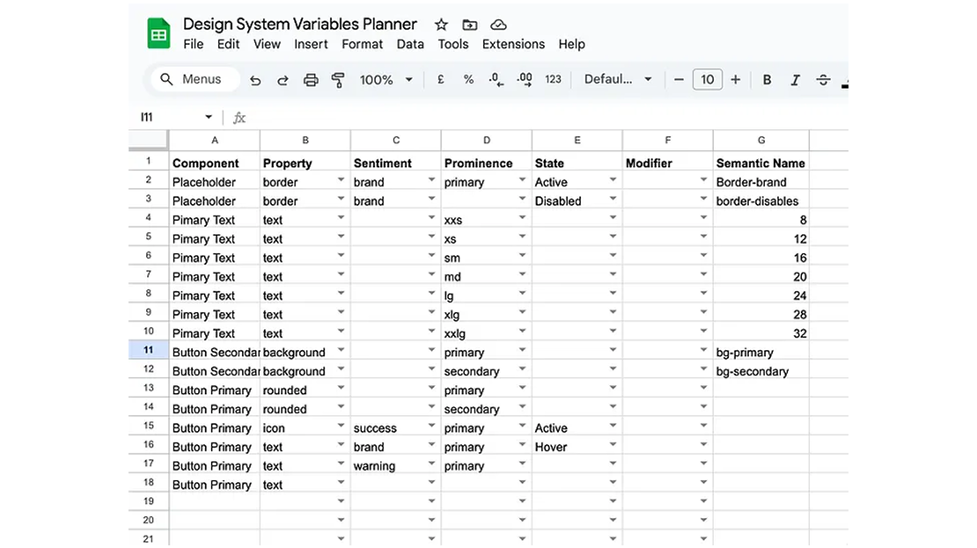Image resolution: width=977 pixels, height=548 pixels.
Task: Select the 'Semantic Name' header cell
Action: 760,163
